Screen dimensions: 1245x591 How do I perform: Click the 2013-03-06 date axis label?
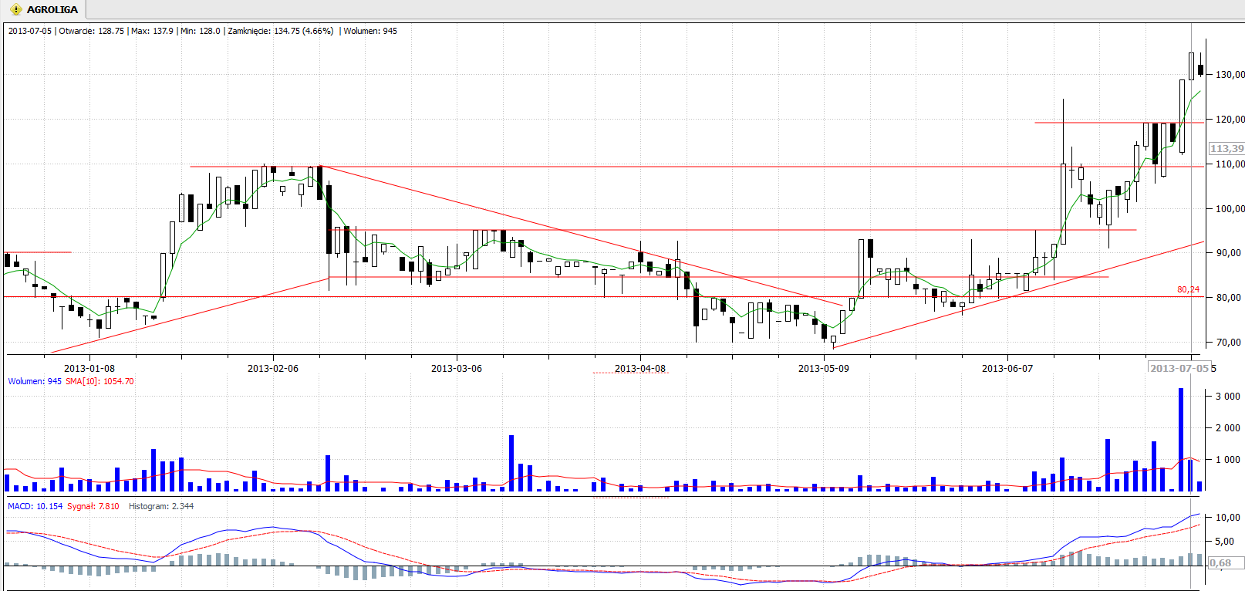(456, 369)
